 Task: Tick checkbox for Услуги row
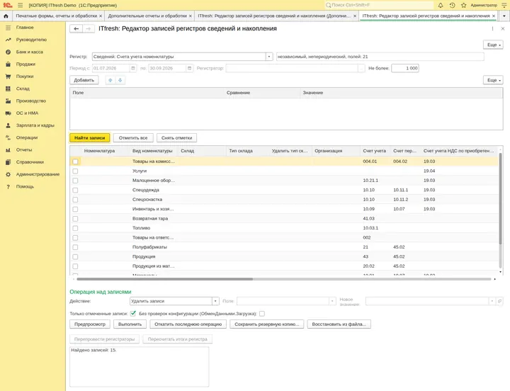(x=75, y=171)
